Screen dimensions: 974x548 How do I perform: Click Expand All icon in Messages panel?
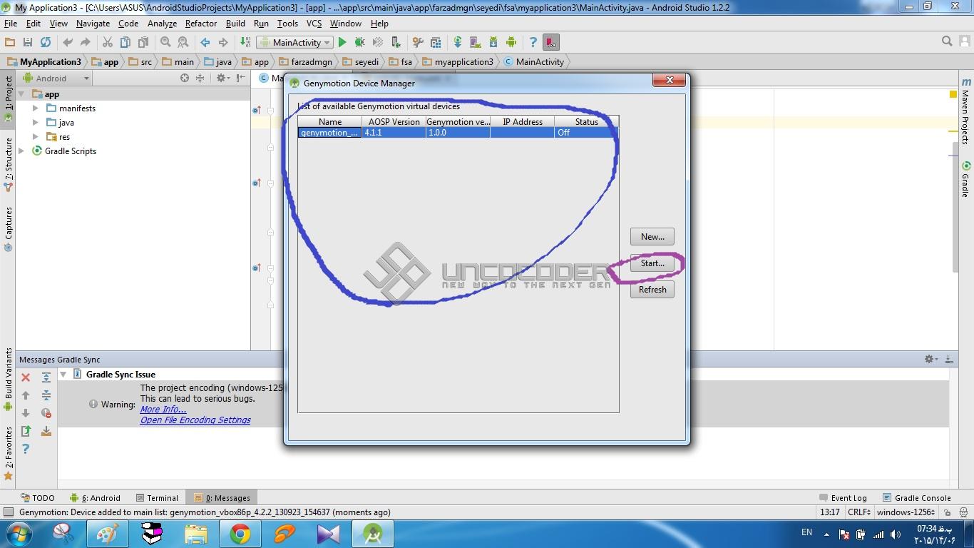click(x=46, y=377)
